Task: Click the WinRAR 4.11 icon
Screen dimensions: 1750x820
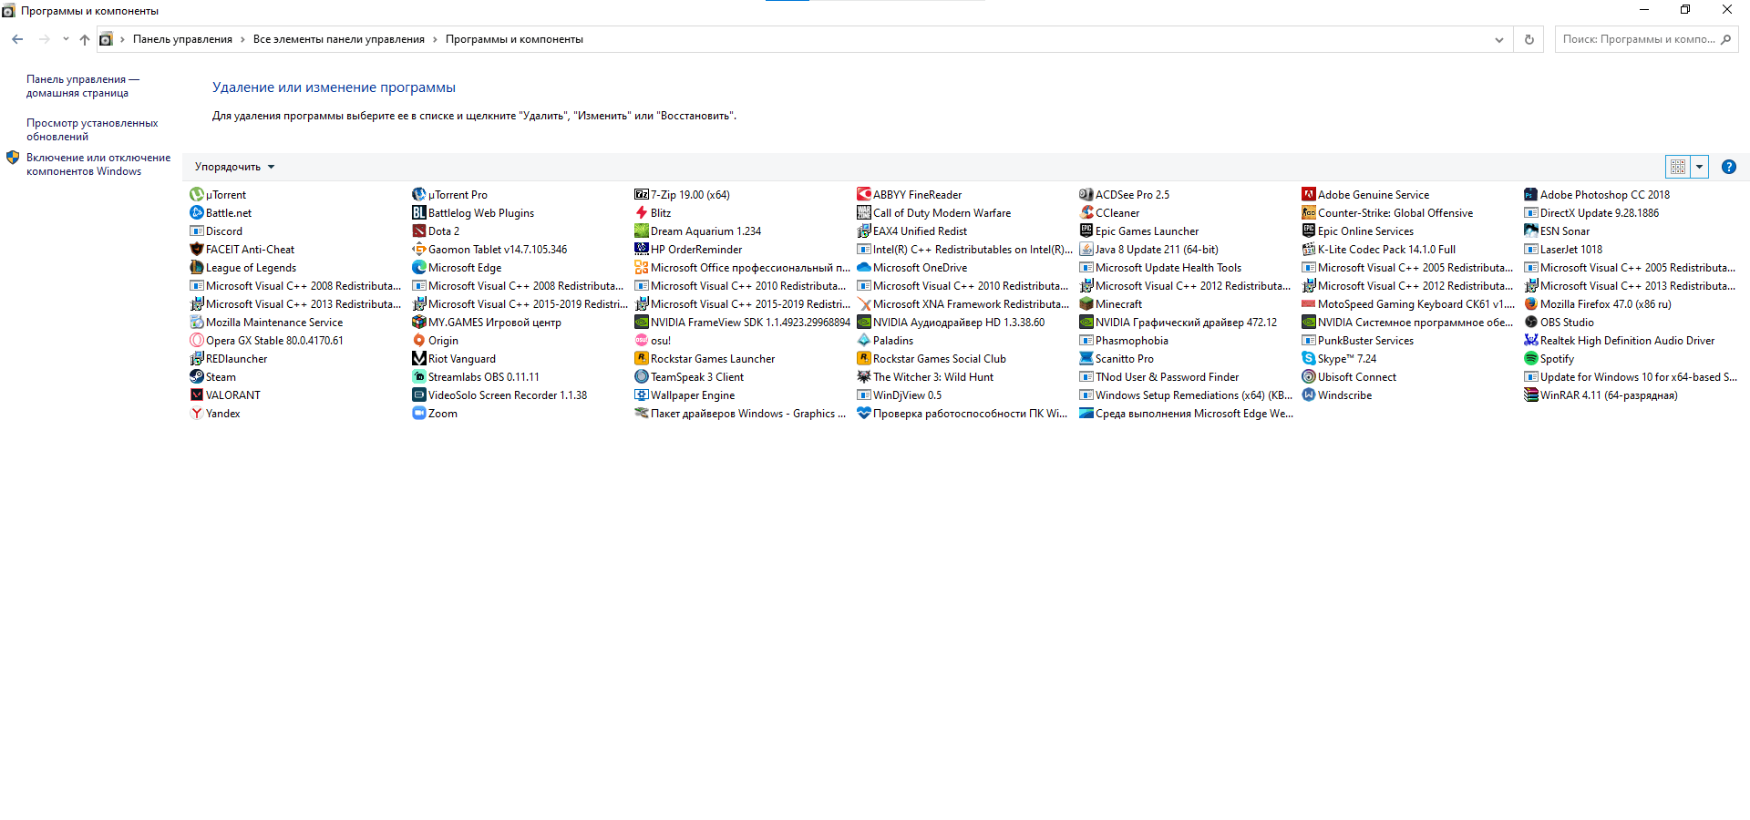Action: [x=1530, y=395]
